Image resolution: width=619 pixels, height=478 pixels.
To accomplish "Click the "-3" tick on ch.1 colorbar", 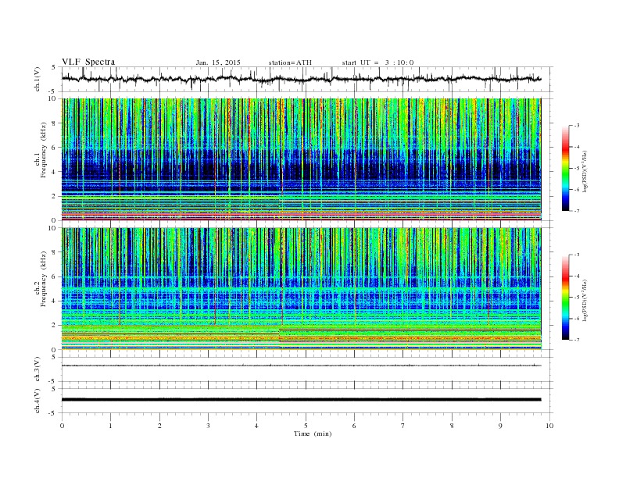I will click(x=577, y=126).
